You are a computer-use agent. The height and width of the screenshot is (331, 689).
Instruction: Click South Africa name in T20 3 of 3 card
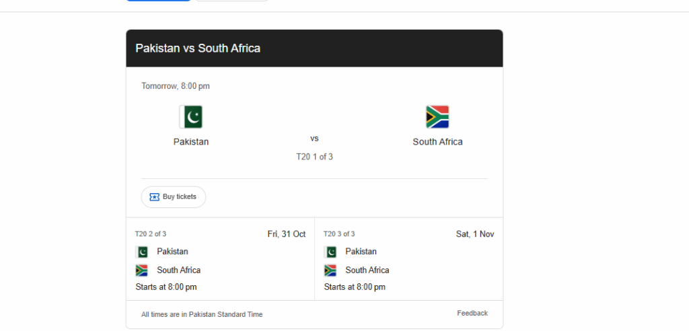pyautogui.click(x=367, y=270)
